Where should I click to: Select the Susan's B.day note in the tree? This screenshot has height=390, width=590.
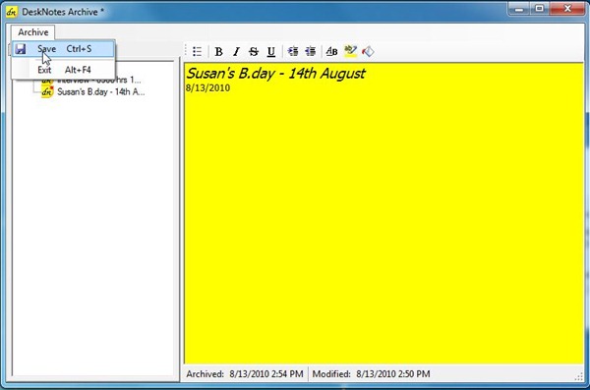(x=101, y=91)
